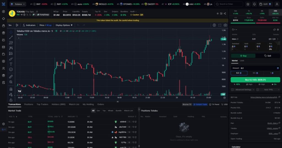Open the Indicators menu

click(x=29, y=25)
